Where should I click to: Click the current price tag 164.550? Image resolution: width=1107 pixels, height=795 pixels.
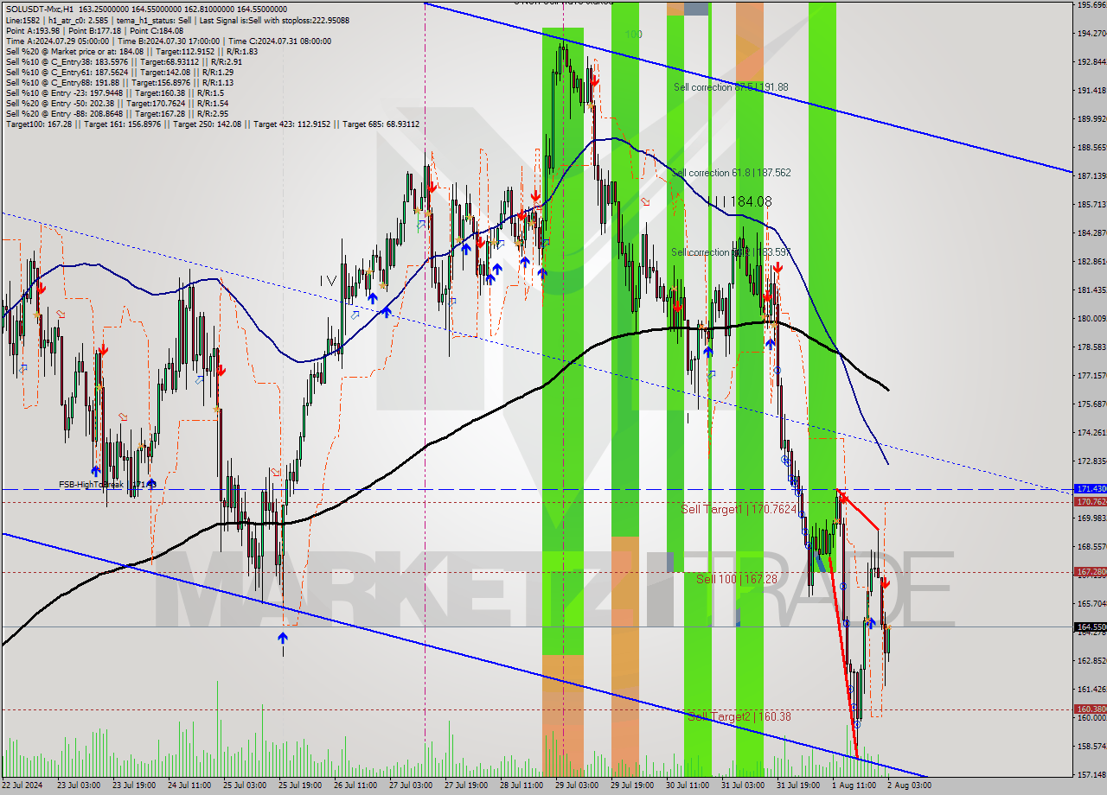[x=1090, y=627]
